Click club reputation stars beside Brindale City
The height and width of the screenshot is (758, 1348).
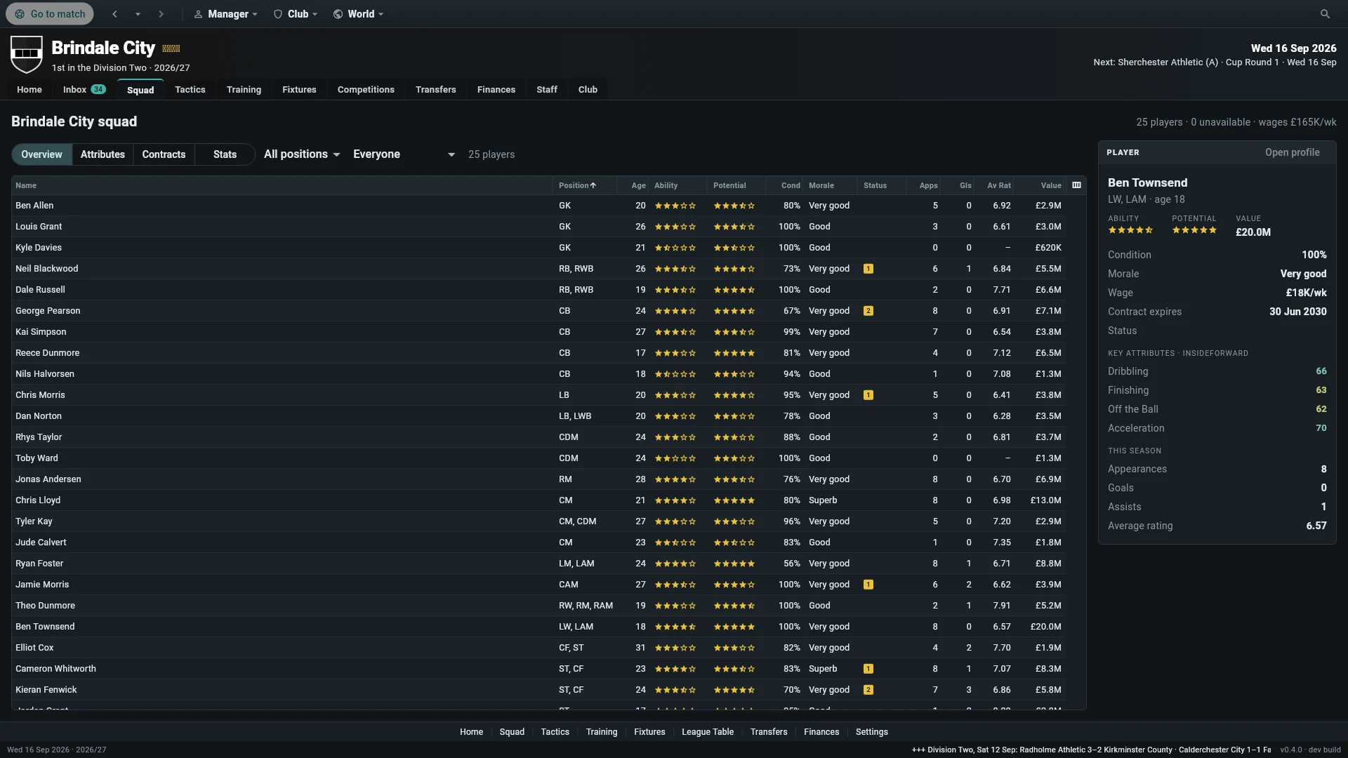coord(171,48)
